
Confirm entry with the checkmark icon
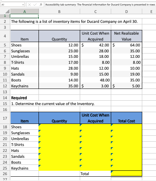pos(35,5)
